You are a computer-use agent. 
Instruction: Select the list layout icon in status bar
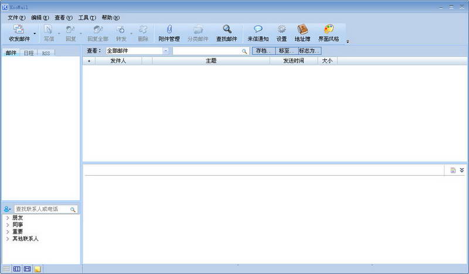click(6, 269)
